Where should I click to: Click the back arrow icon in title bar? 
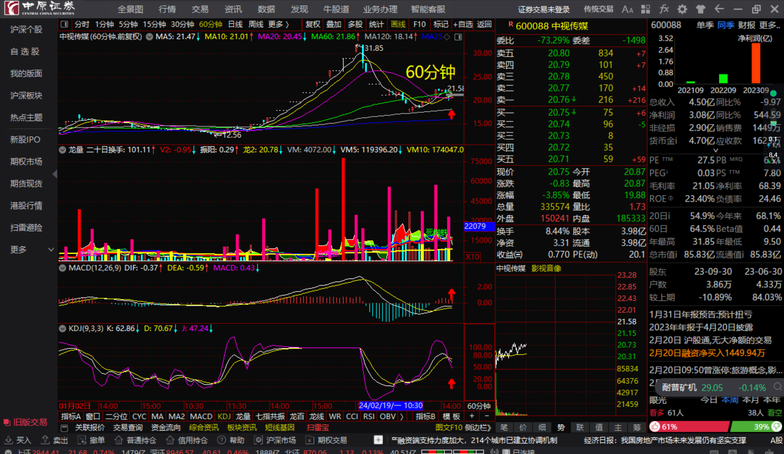[719, 9]
